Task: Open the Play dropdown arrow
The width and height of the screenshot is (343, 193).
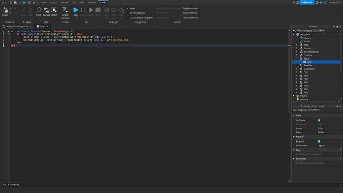Action: click(76, 18)
